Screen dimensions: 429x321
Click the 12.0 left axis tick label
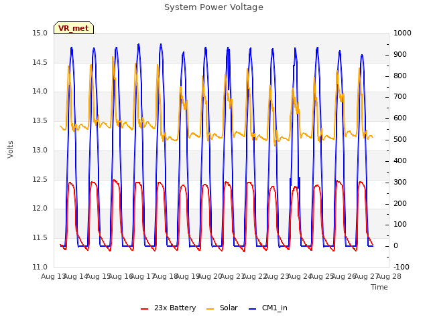click(40, 208)
